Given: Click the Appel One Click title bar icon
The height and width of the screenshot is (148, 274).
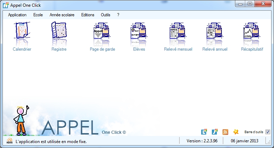Looking at the screenshot, I should point(6,5).
